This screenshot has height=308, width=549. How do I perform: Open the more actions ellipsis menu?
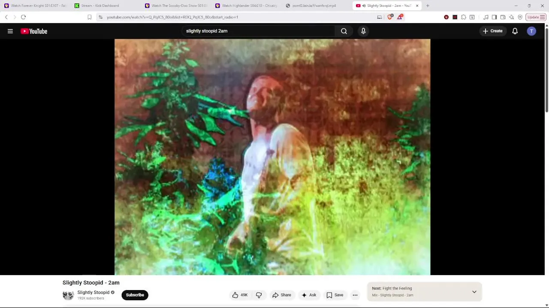[x=355, y=295]
